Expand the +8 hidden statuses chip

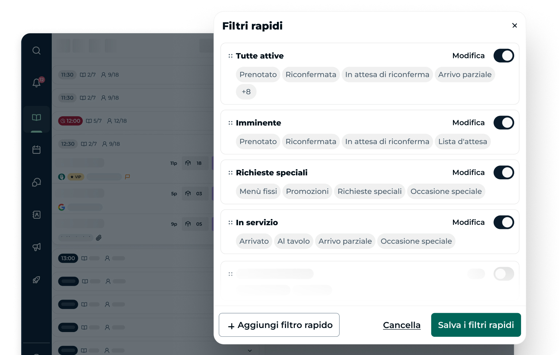[x=246, y=92]
